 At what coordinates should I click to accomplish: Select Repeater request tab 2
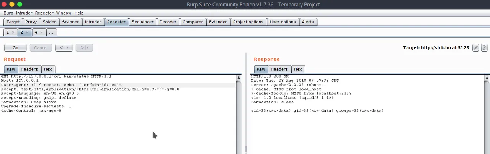click(21, 32)
